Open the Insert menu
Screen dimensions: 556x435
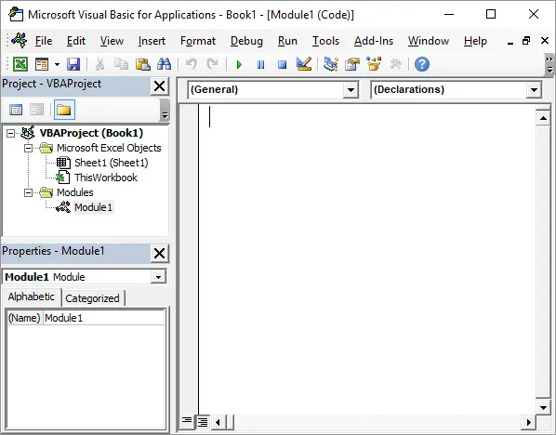pos(152,41)
